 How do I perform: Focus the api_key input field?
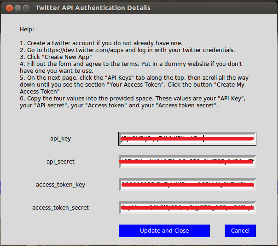pos(187,139)
